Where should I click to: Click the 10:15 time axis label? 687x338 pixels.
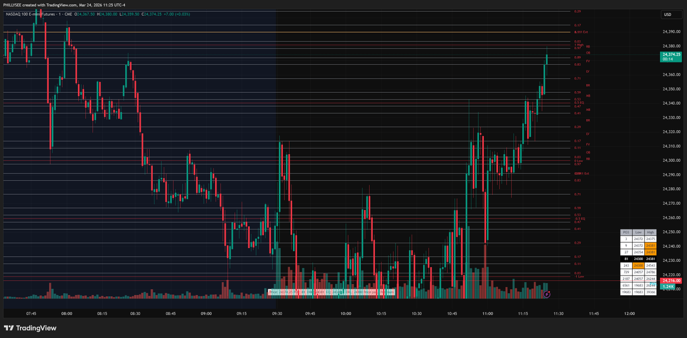(381, 313)
